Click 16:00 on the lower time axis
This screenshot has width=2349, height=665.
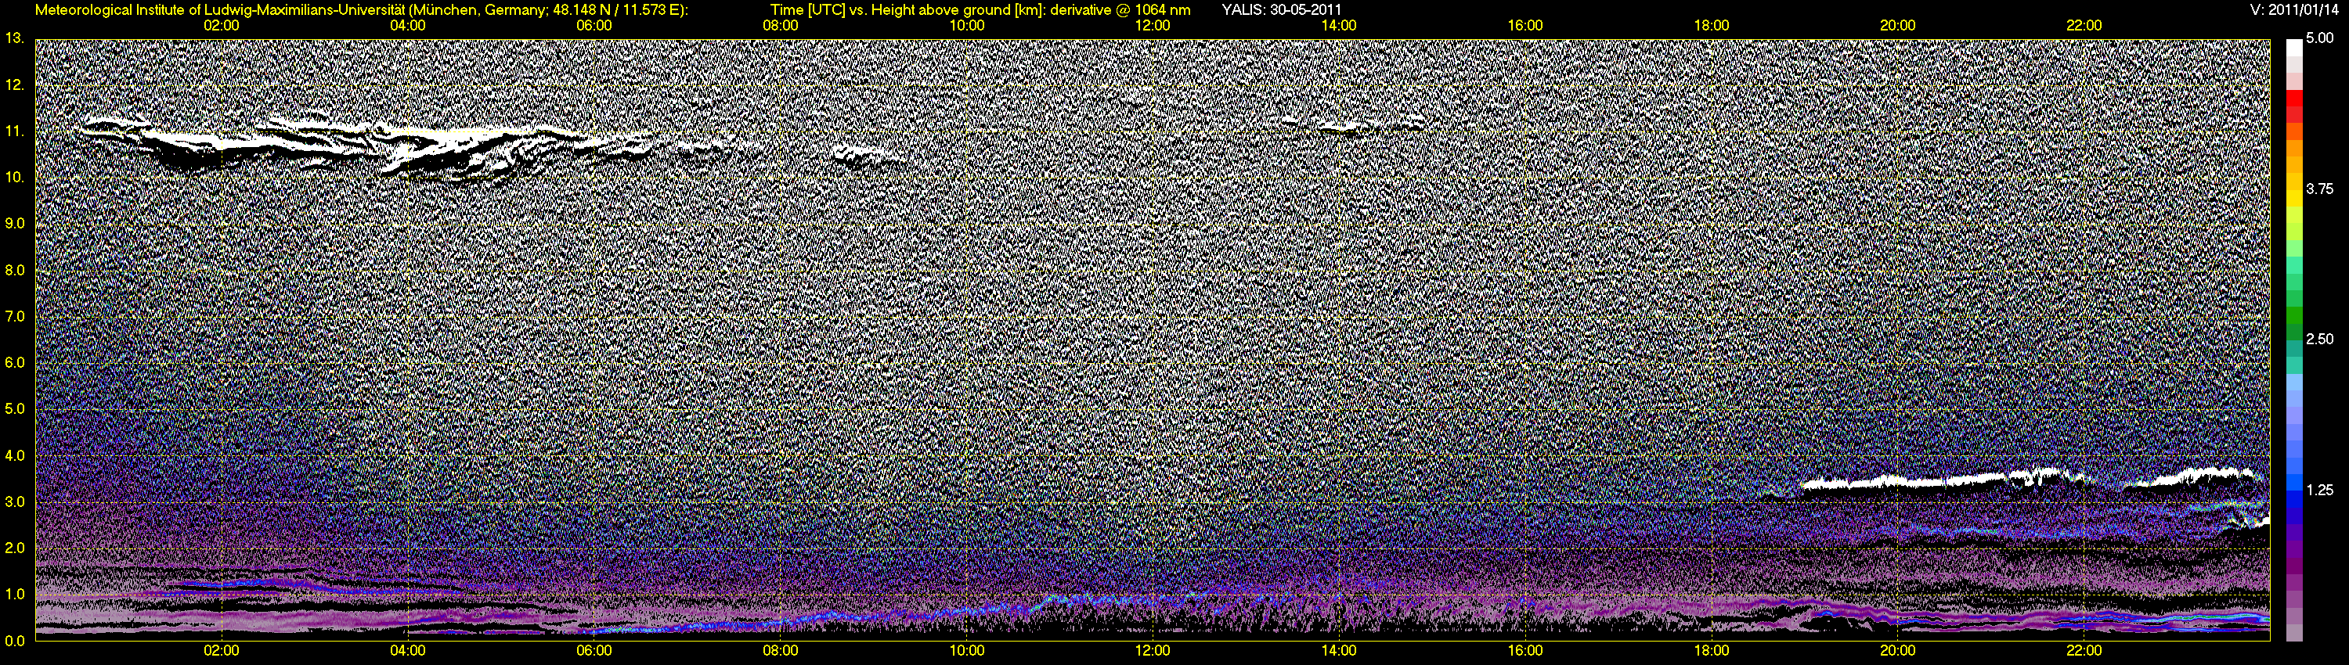pyautogui.click(x=1525, y=652)
